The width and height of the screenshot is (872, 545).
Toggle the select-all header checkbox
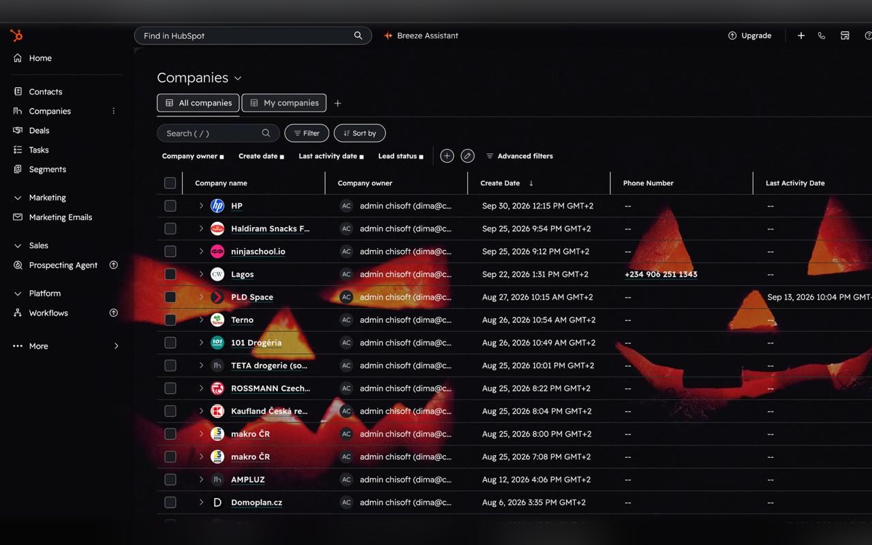tap(170, 183)
